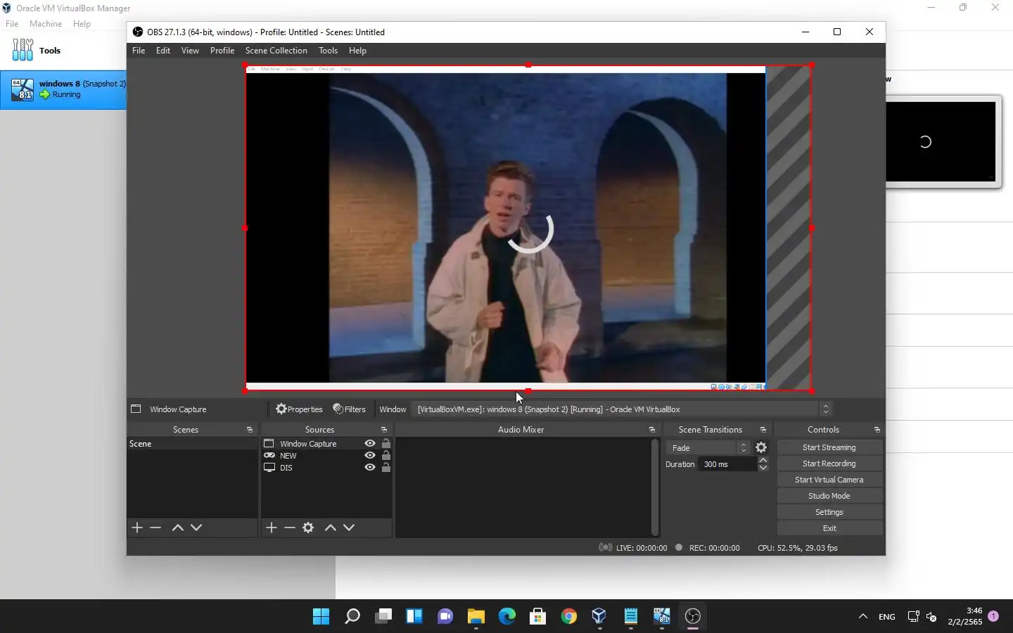Open the OBS Tools menu

tap(329, 51)
